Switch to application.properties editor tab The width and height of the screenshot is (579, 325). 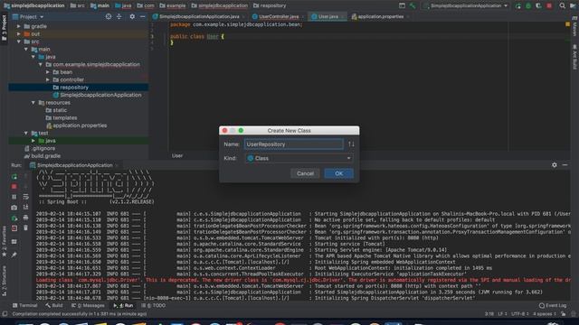[381, 16]
